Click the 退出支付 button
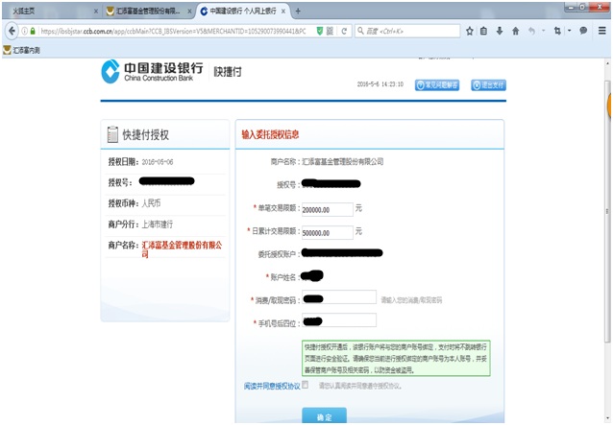 click(x=488, y=84)
